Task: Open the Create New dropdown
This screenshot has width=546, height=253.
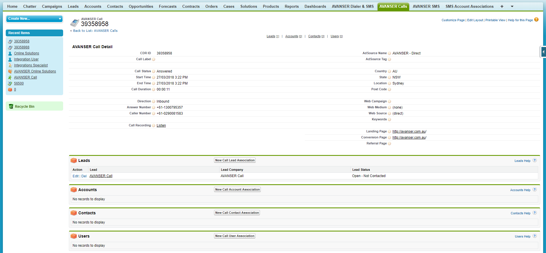Action: tap(34, 19)
